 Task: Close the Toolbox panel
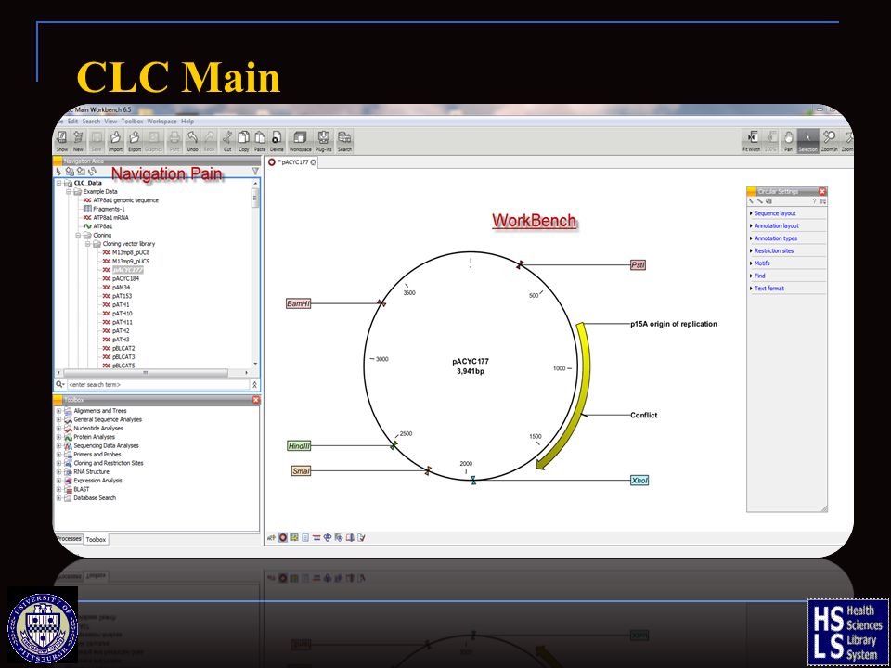click(x=256, y=400)
